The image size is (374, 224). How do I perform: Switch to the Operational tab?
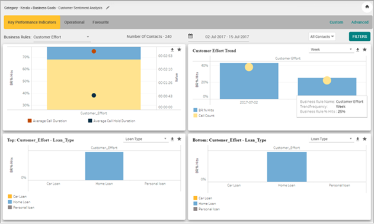pos(74,22)
